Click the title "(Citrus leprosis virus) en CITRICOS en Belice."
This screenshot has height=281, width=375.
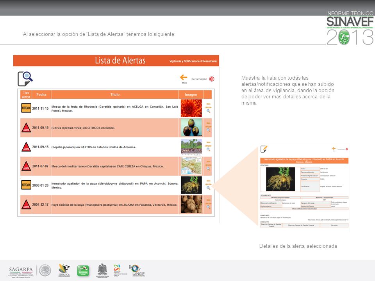(x=83, y=128)
